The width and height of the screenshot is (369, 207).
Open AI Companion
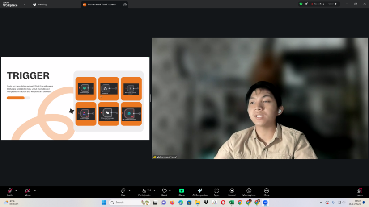(x=199, y=191)
